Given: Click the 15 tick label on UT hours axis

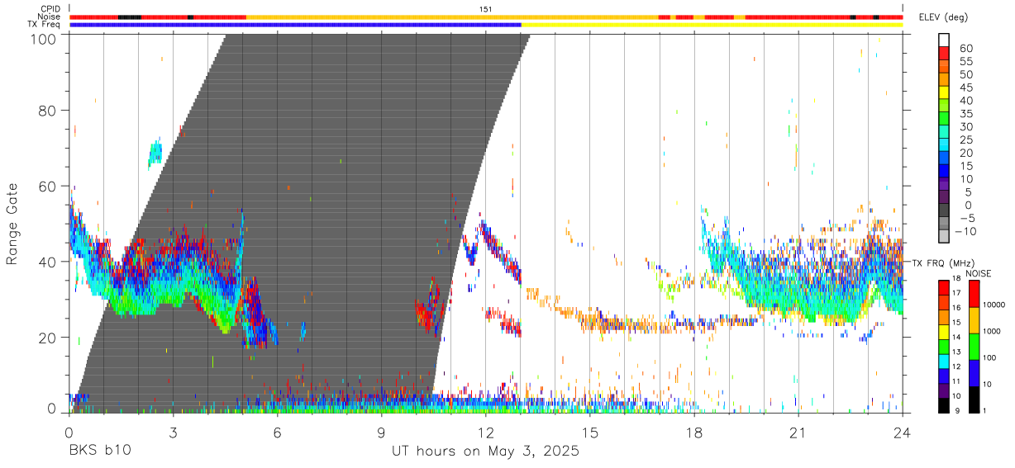Looking at the screenshot, I should coord(590,433).
